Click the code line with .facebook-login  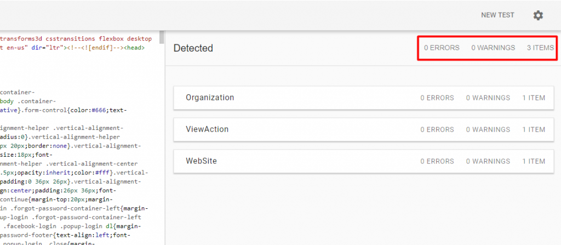tap(71, 226)
